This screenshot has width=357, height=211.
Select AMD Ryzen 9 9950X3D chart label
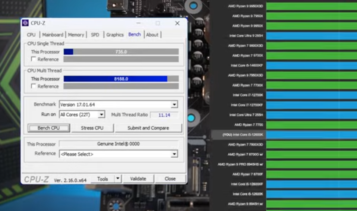coord(246,6)
